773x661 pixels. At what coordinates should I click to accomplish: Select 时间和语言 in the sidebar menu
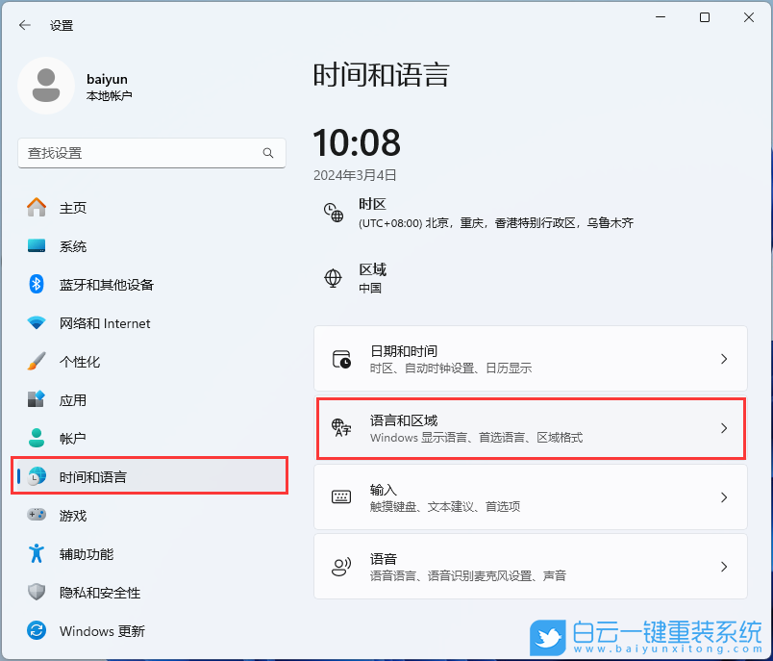[x=95, y=476]
